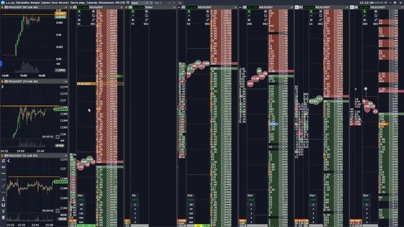Open the Обновления menu item
This screenshot has width=404, height=227.
pos(106,3)
